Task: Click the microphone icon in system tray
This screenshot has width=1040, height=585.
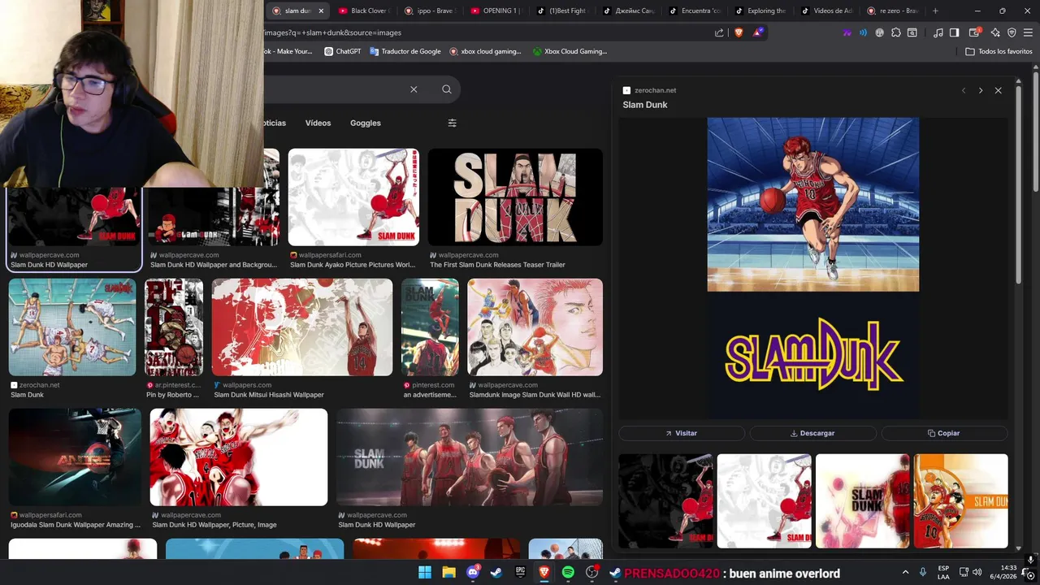Action: (x=922, y=573)
